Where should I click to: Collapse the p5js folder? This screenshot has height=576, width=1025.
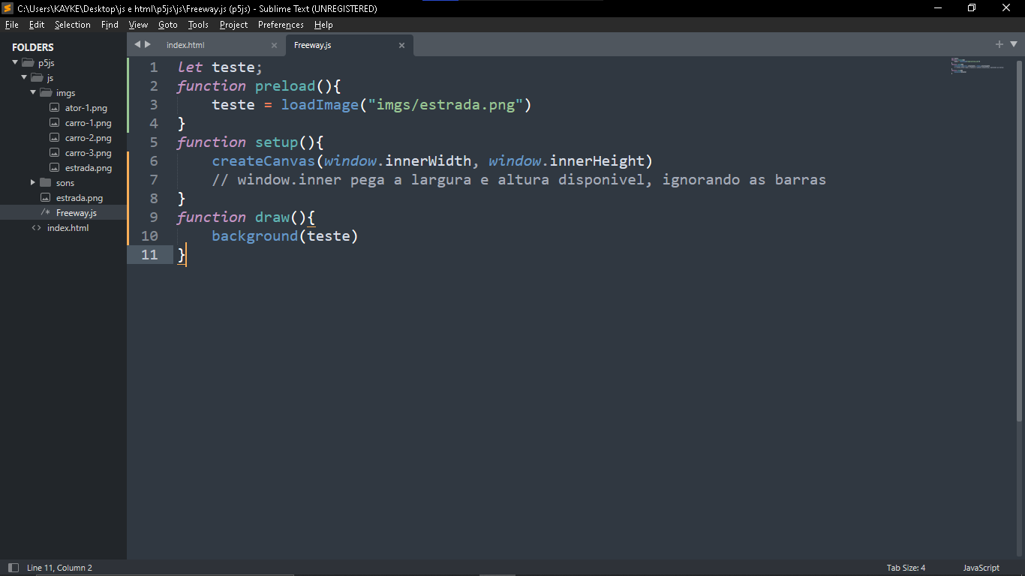click(x=14, y=63)
